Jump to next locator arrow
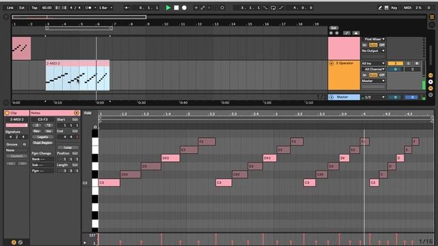Screen dimensions: 438x246 pos(337,33)
